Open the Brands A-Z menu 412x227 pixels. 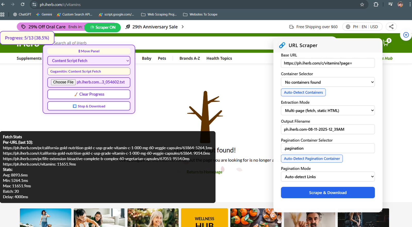coord(190,58)
